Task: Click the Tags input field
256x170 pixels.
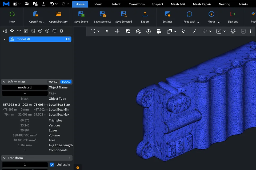Action: pos(25,93)
